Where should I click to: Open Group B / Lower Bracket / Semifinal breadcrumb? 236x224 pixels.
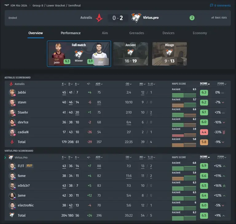click(x=57, y=6)
